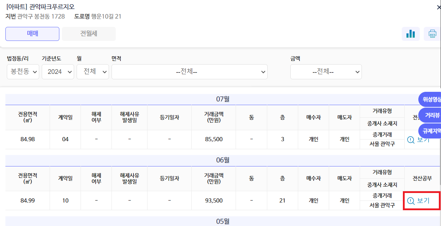Image resolution: width=441 pixels, height=226 pixels.
Task: Switch to the 전월세 rental tab
Action: 88,34
